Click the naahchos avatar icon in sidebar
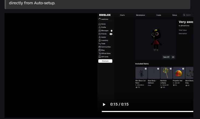Viewport: 200px width, 119px height. tap(100, 19)
